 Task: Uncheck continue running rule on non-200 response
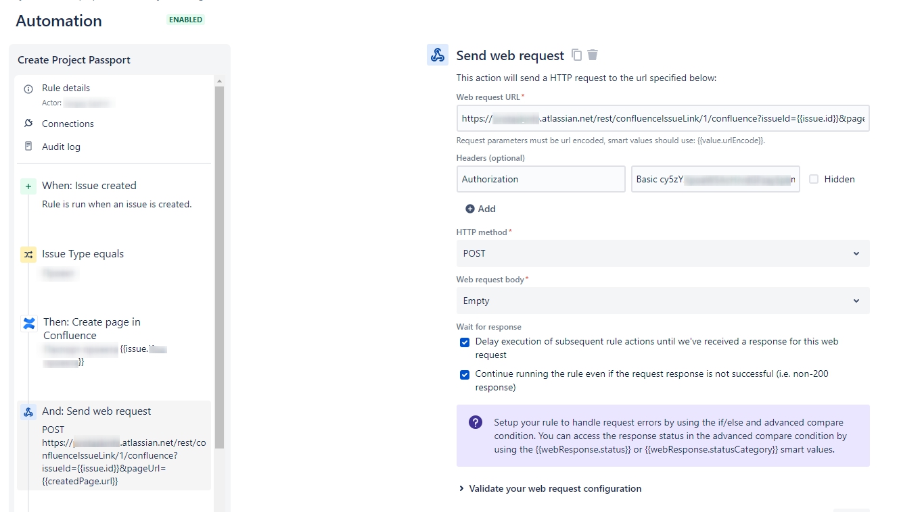(465, 374)
